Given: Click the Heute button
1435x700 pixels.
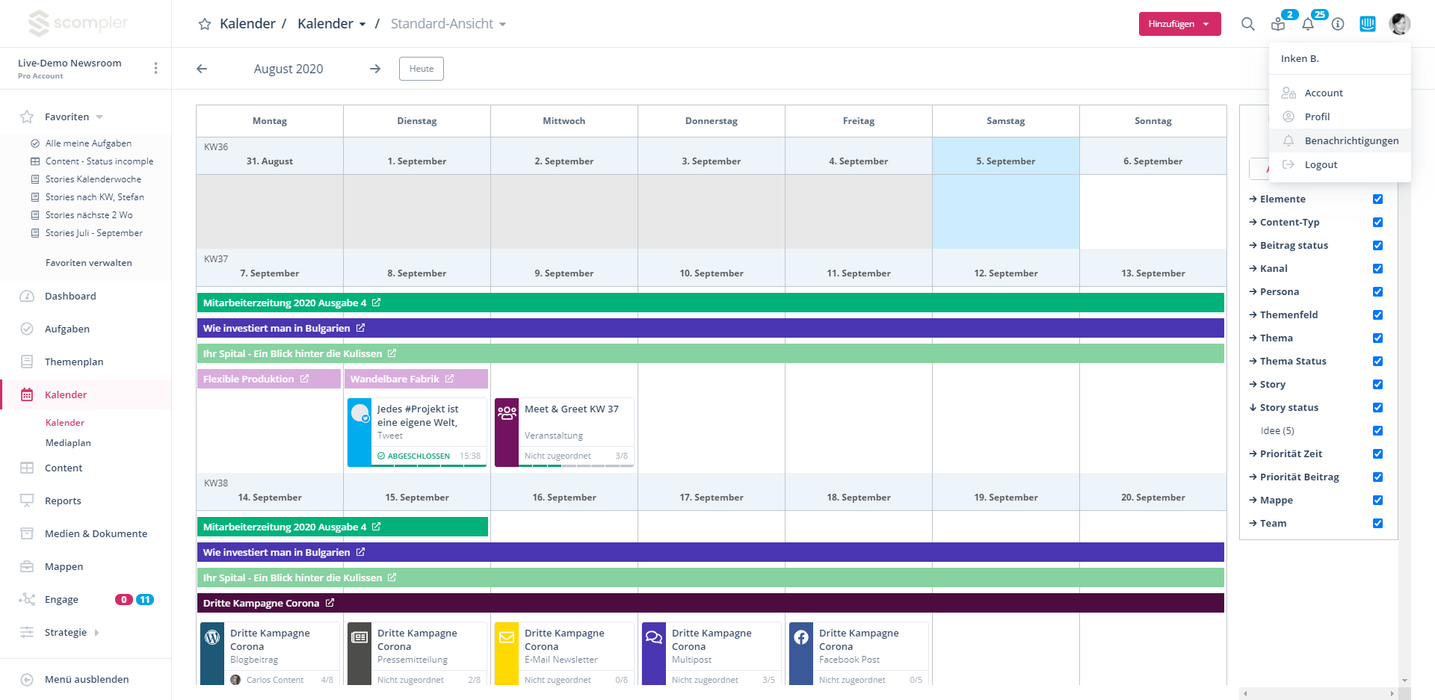Looking at the screenshot, I should point(422,69).
